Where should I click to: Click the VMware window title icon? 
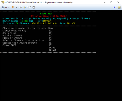3,2
